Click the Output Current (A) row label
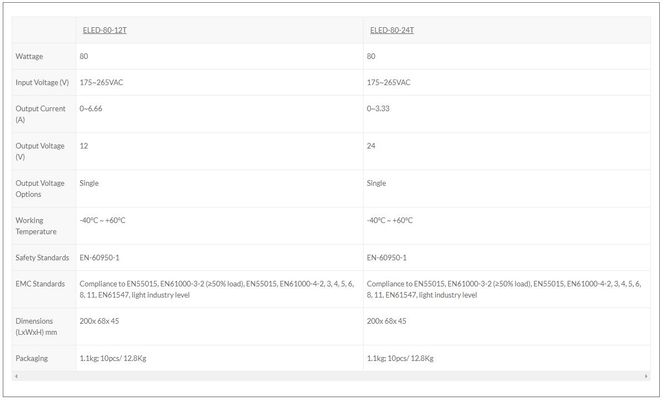 click(40, 114)
